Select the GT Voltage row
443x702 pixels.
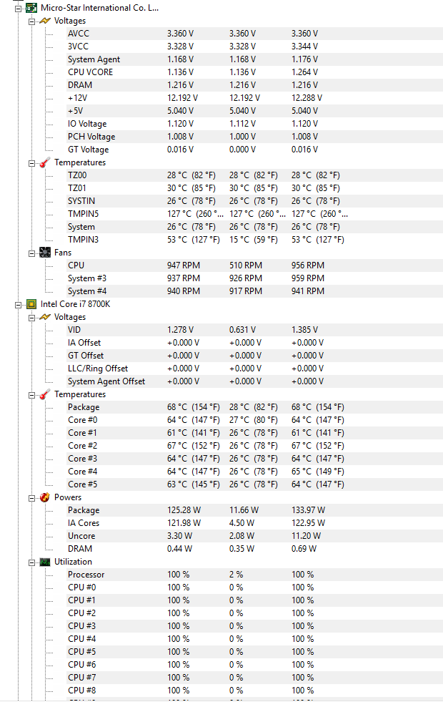coord(255,150)
